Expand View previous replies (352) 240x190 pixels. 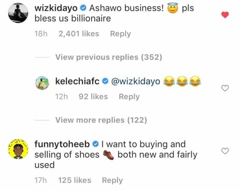tap(109, 57)
